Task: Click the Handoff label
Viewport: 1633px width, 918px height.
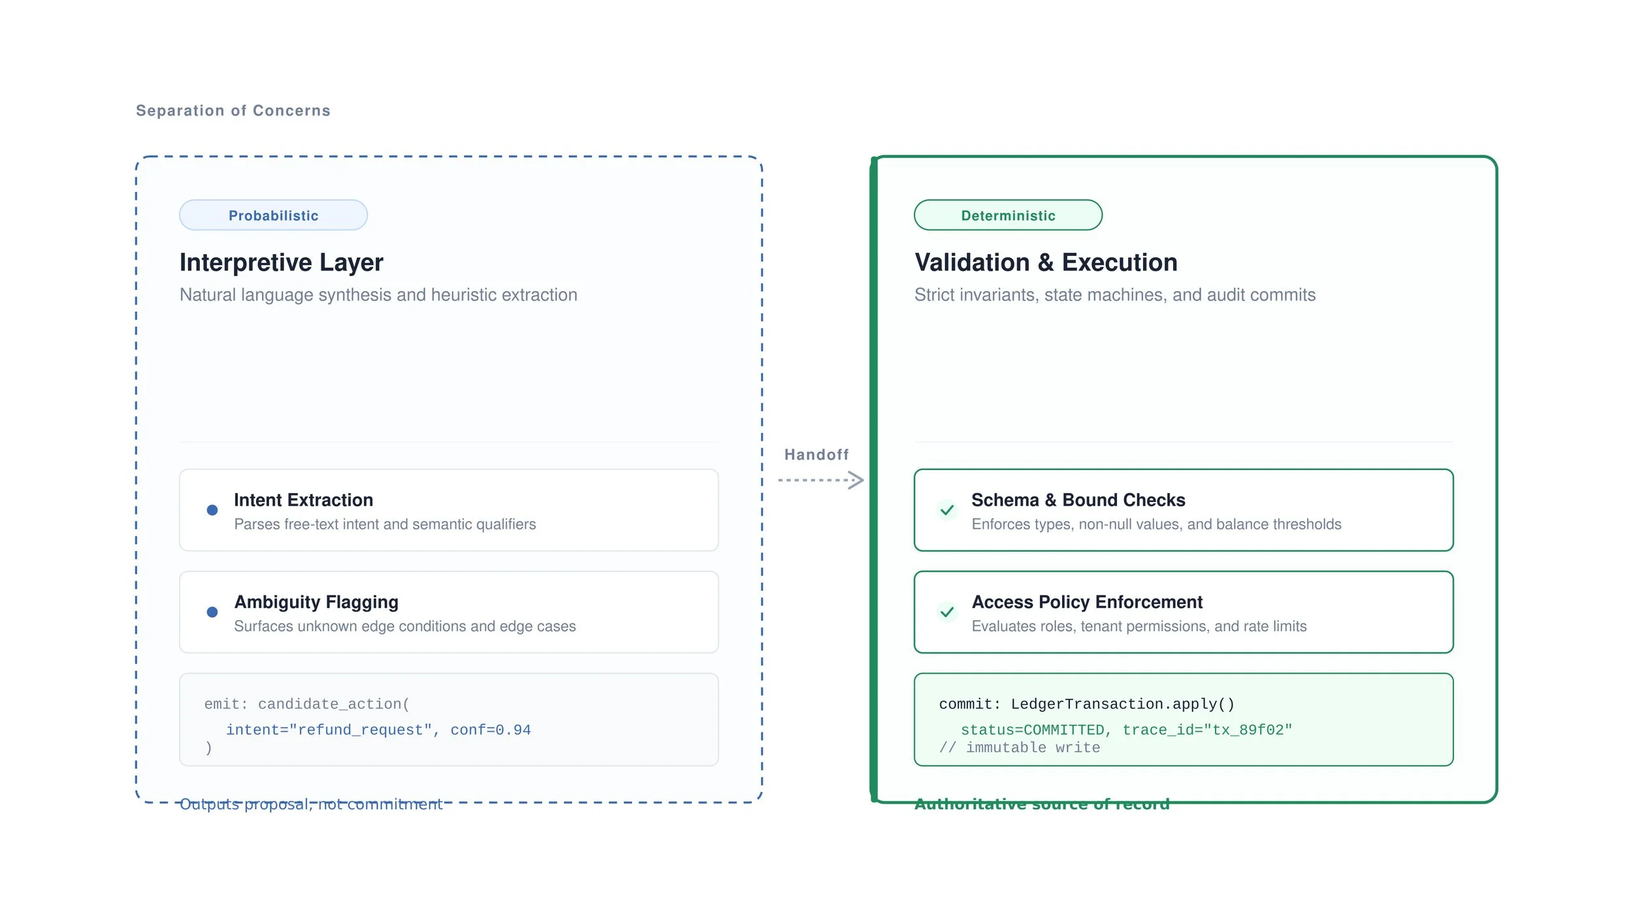Action: 816,454
